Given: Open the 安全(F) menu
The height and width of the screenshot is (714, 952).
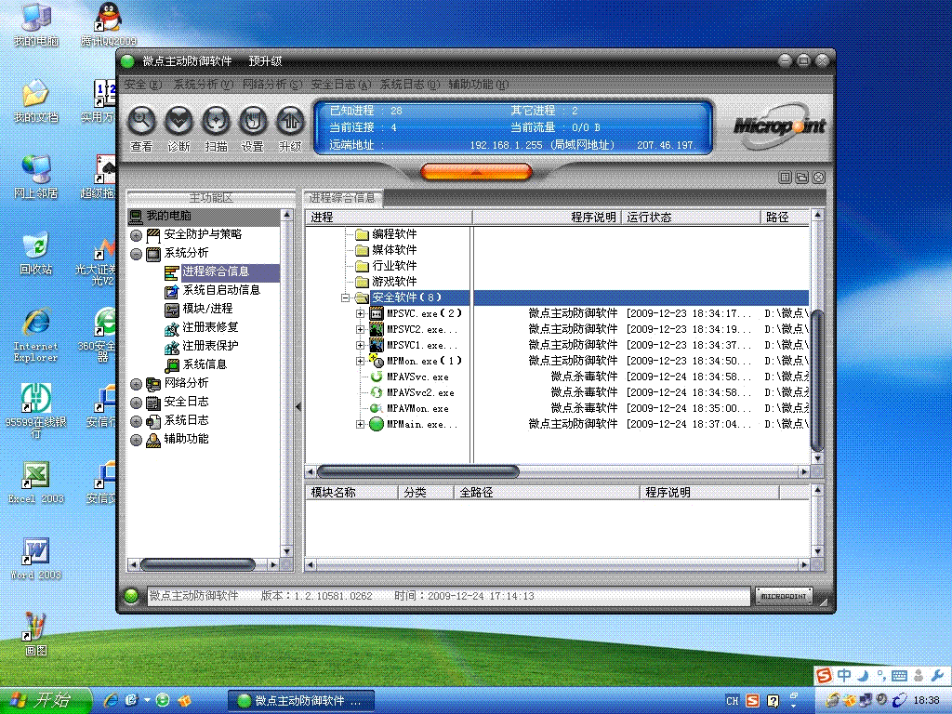Looking at the screenshot, I should 143,85.
